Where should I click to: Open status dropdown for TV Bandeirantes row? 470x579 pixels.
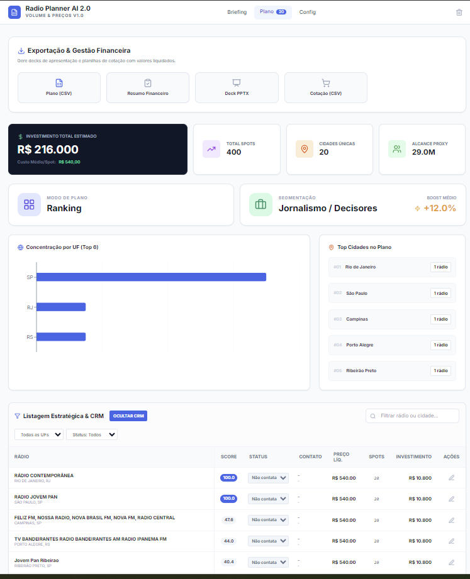(268, 541)
